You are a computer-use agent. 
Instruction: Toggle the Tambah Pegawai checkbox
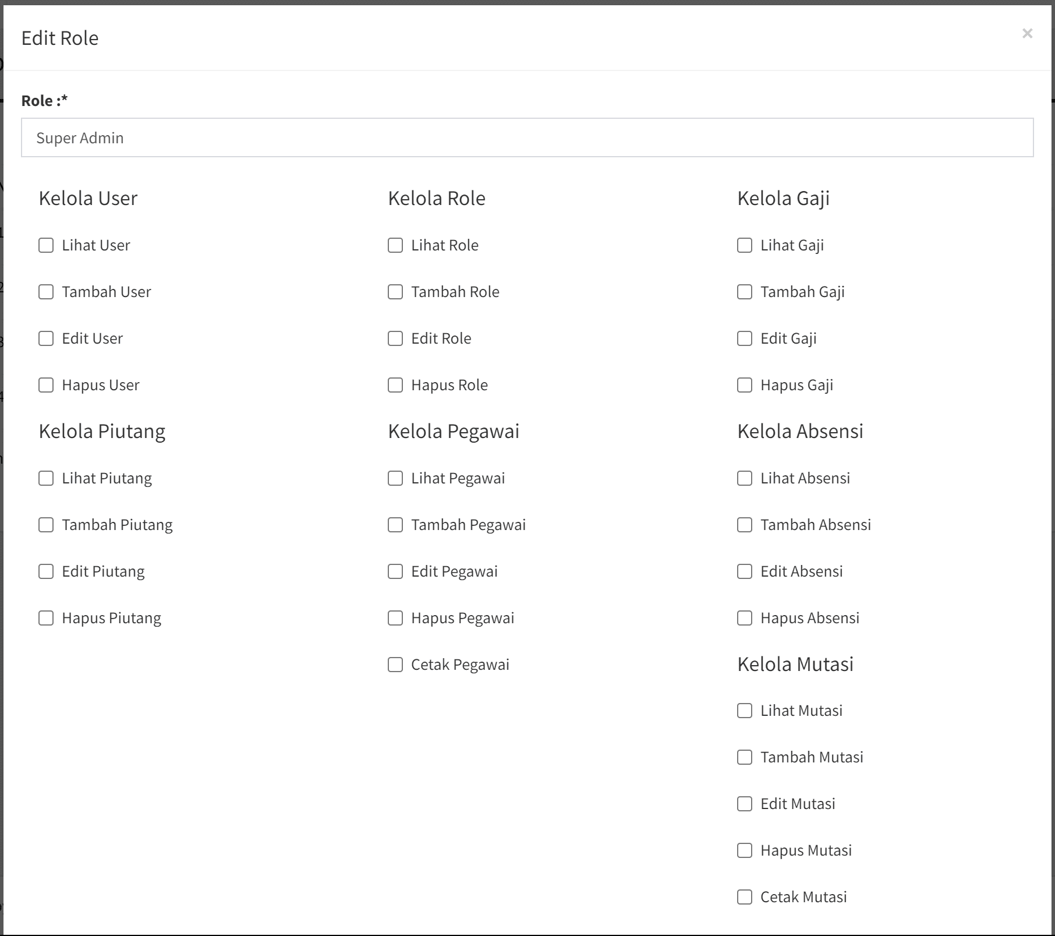point(395,525)
